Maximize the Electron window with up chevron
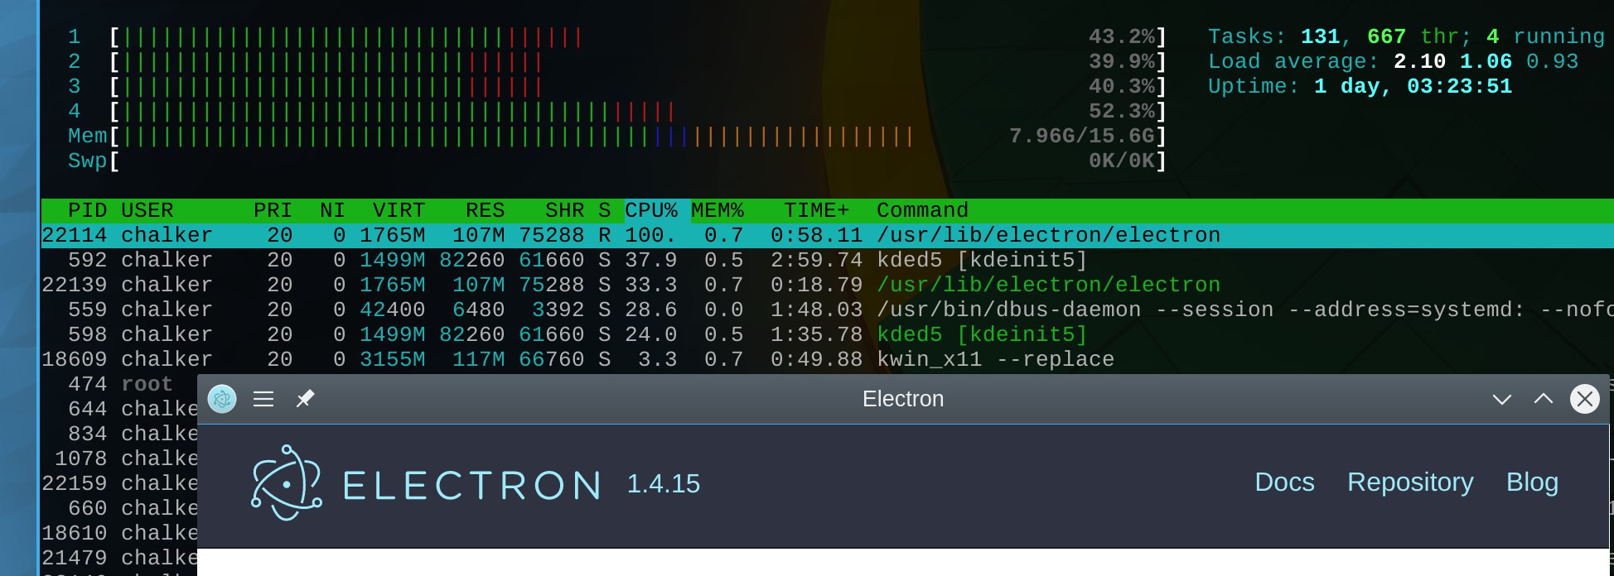 click(1544, 398)
